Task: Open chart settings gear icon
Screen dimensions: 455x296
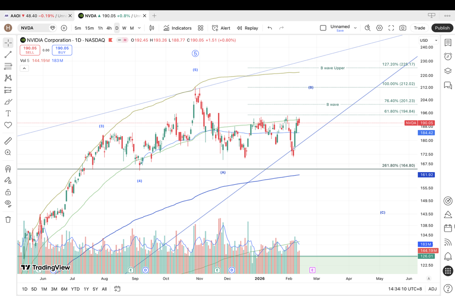Action: click(x=379, y=28)
